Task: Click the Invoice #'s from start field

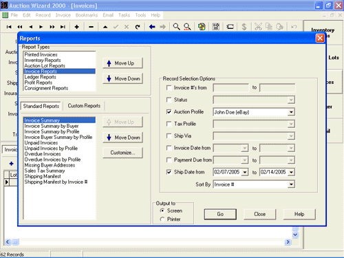Action: pos(230,87)
